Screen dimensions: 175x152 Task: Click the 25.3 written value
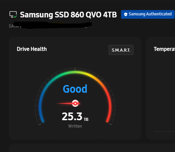pyautogui.click(x=72, y=117)
